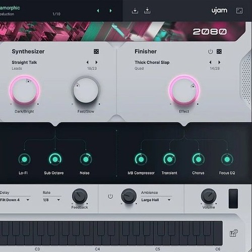
Task: Toggle Finisher power button
Action: (210, 51)
